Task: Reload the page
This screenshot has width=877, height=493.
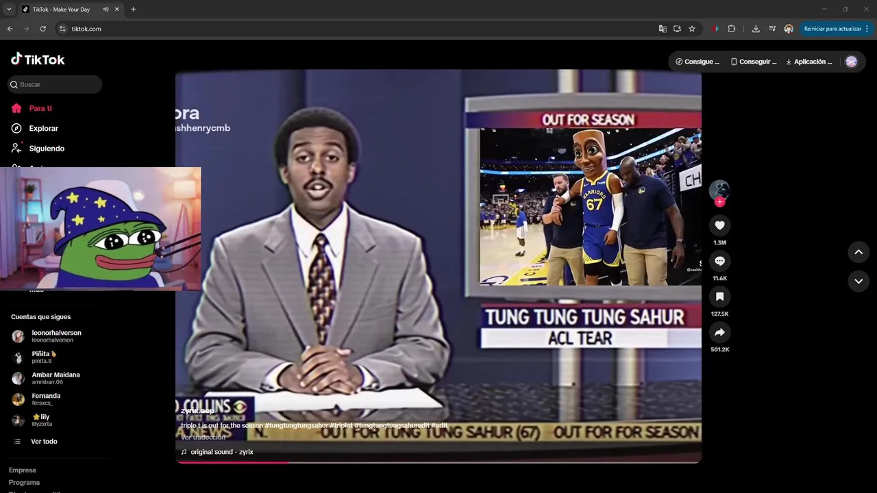Action: click(x=42, y=29)
